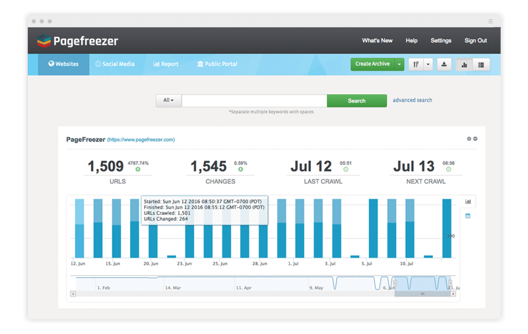Select the bar chart tab beside graph
The image size is (528, 334).
coord(468,202)
